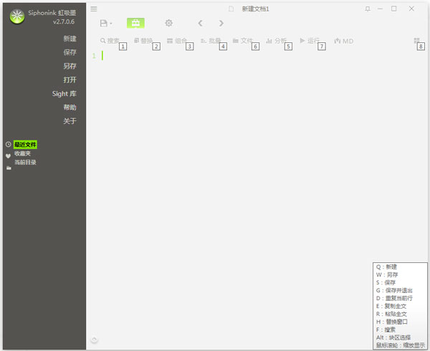Viewport: 430px width, 351px height.
Task: Open the 分析 analysis tool
Action: [x=276, y=41]
